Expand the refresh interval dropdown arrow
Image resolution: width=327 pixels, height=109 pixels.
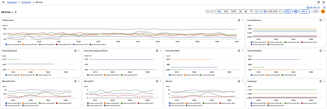290,11
